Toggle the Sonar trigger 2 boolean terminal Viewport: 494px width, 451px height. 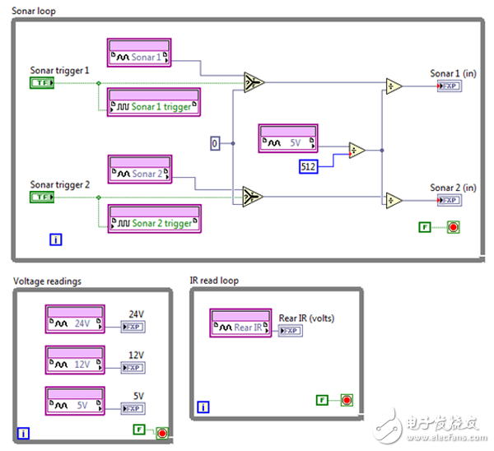click(41, 197)
